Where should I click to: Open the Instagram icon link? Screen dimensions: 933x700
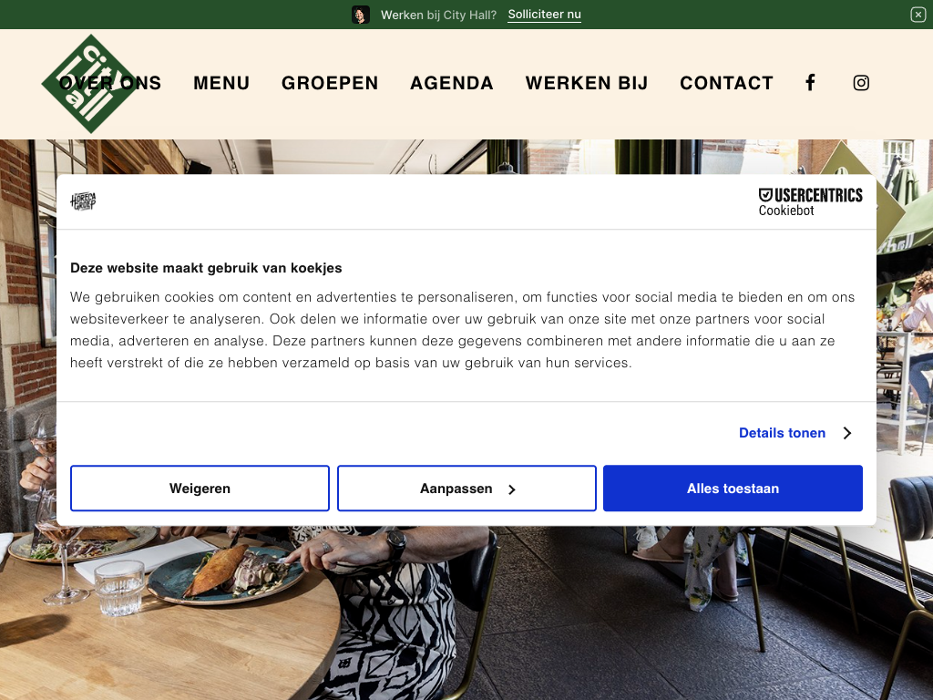point(861,83)
